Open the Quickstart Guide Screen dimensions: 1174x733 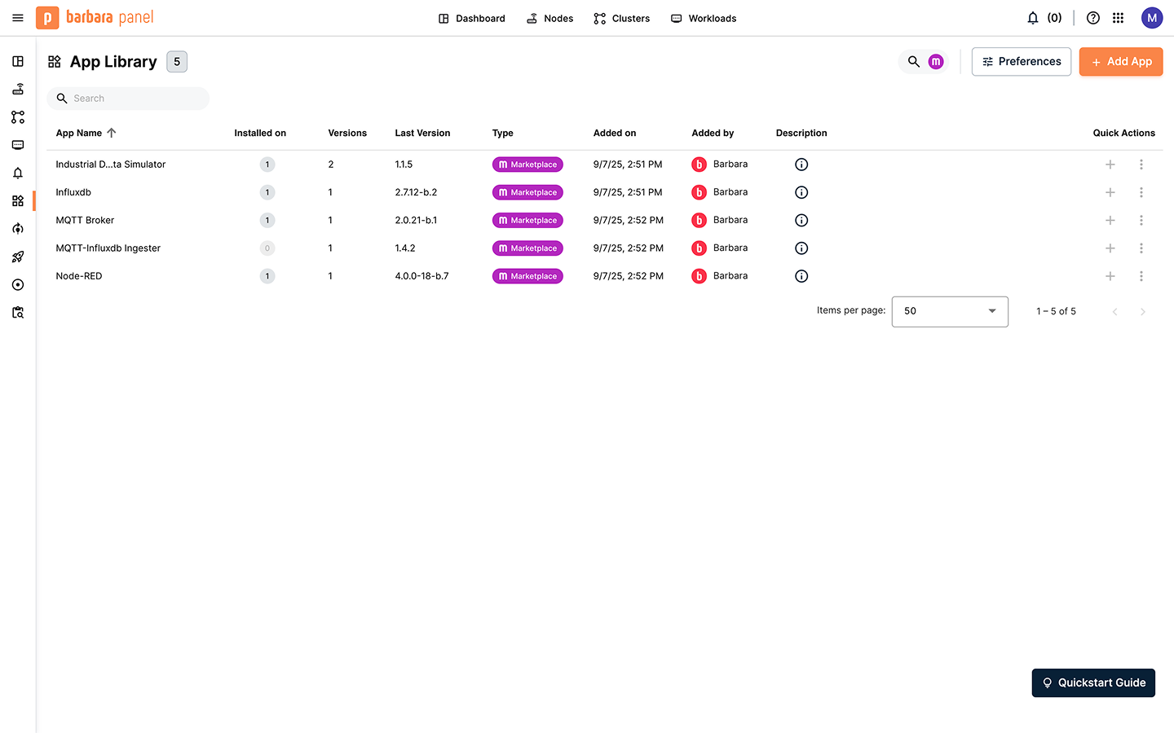tap(1093, 683)
